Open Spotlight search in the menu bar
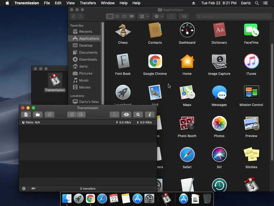The width and height of the screenshot is (274, 206). tap(257, 3)
